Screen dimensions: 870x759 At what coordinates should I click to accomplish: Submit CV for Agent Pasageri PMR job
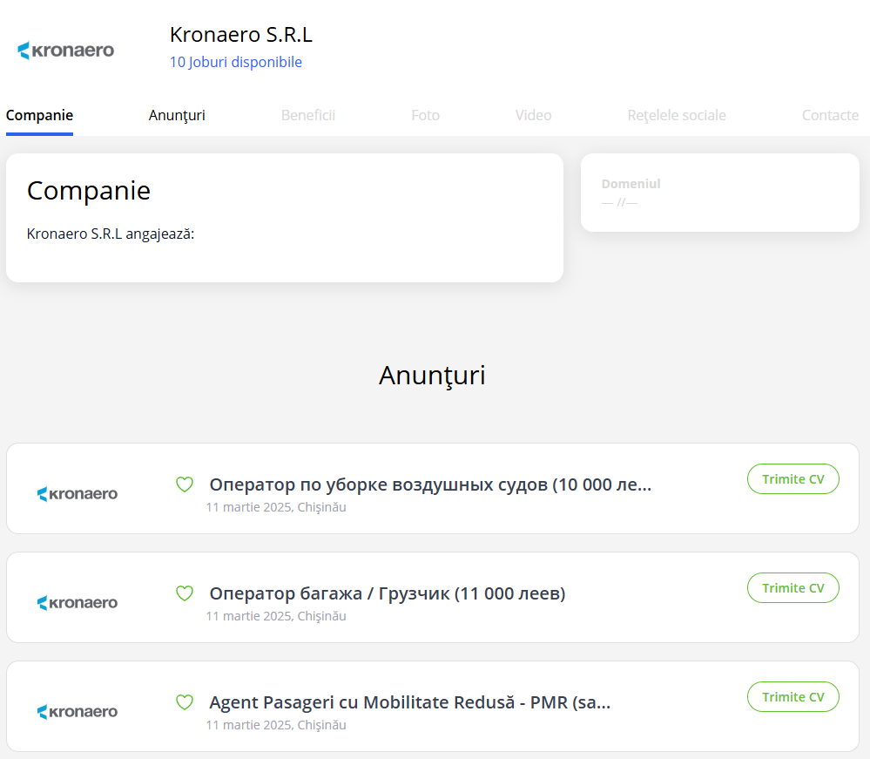pyautogui.click(x=792, y=697)
